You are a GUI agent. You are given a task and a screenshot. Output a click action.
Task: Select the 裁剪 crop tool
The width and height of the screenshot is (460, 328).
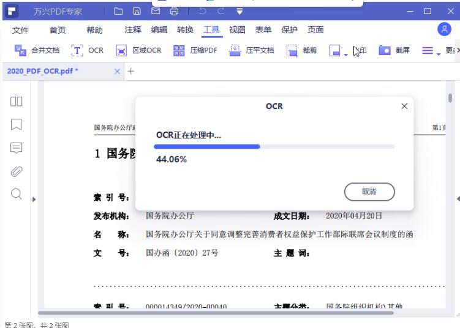point(301,50)
